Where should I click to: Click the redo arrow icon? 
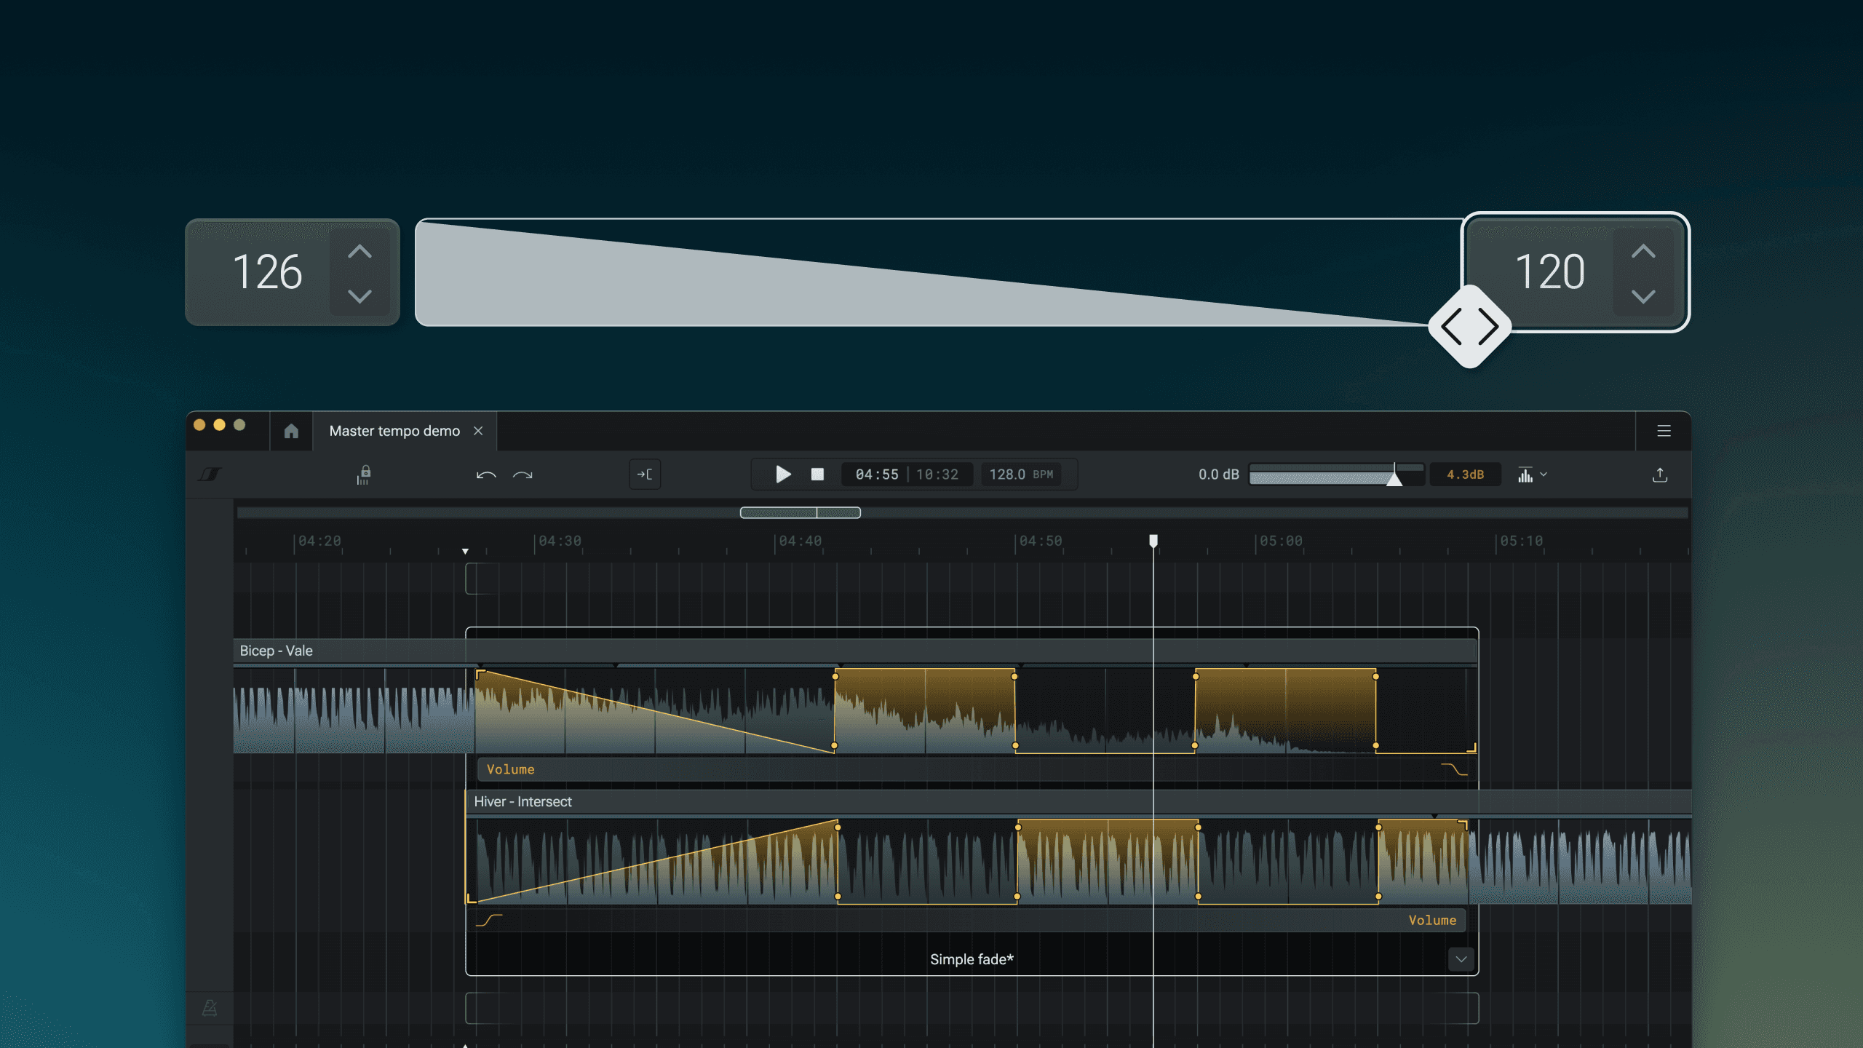523,475
